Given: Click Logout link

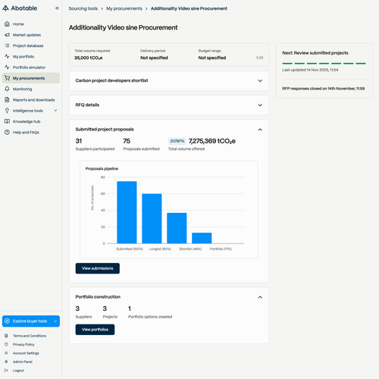Looking at the screenshot, I should 18,371.
